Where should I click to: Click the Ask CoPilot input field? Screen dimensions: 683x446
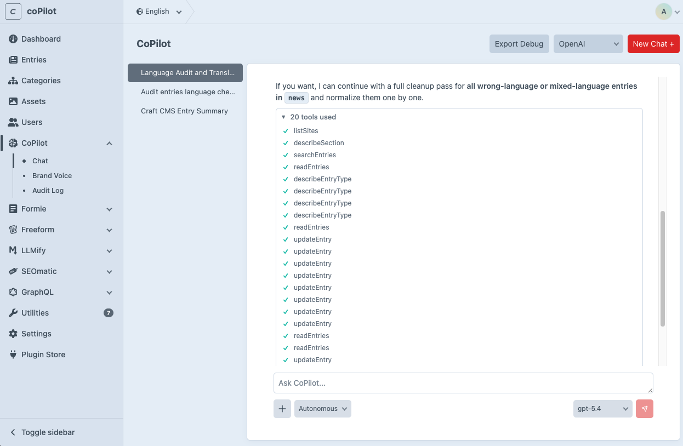[x=463, y=383]
